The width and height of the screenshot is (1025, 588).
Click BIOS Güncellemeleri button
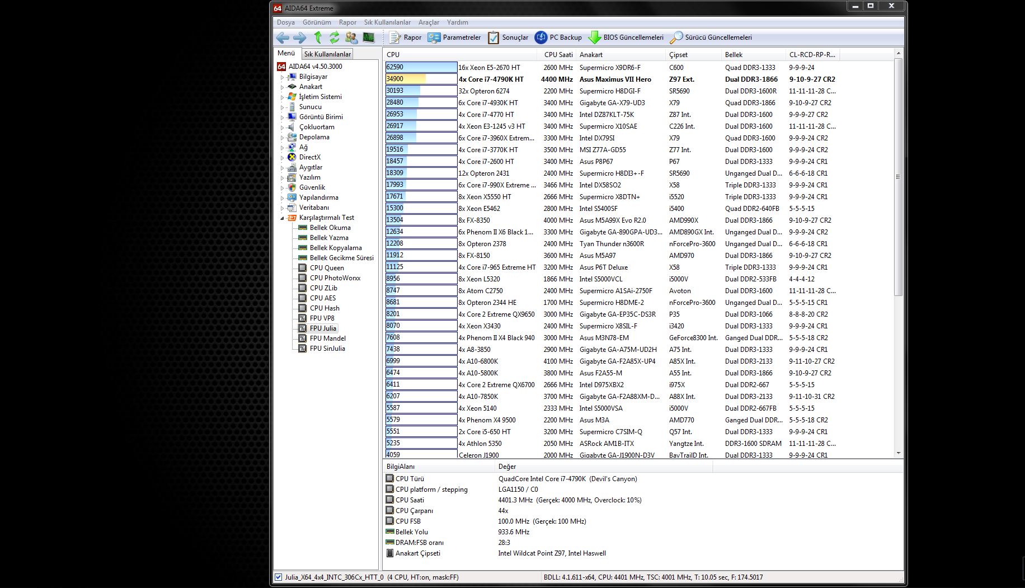coord(626,37)
